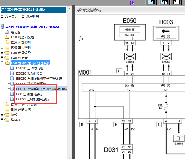Click the E40 仪表盘 folder icon
Viewport: 185px width, 159px height.
(x=7, y=58)
